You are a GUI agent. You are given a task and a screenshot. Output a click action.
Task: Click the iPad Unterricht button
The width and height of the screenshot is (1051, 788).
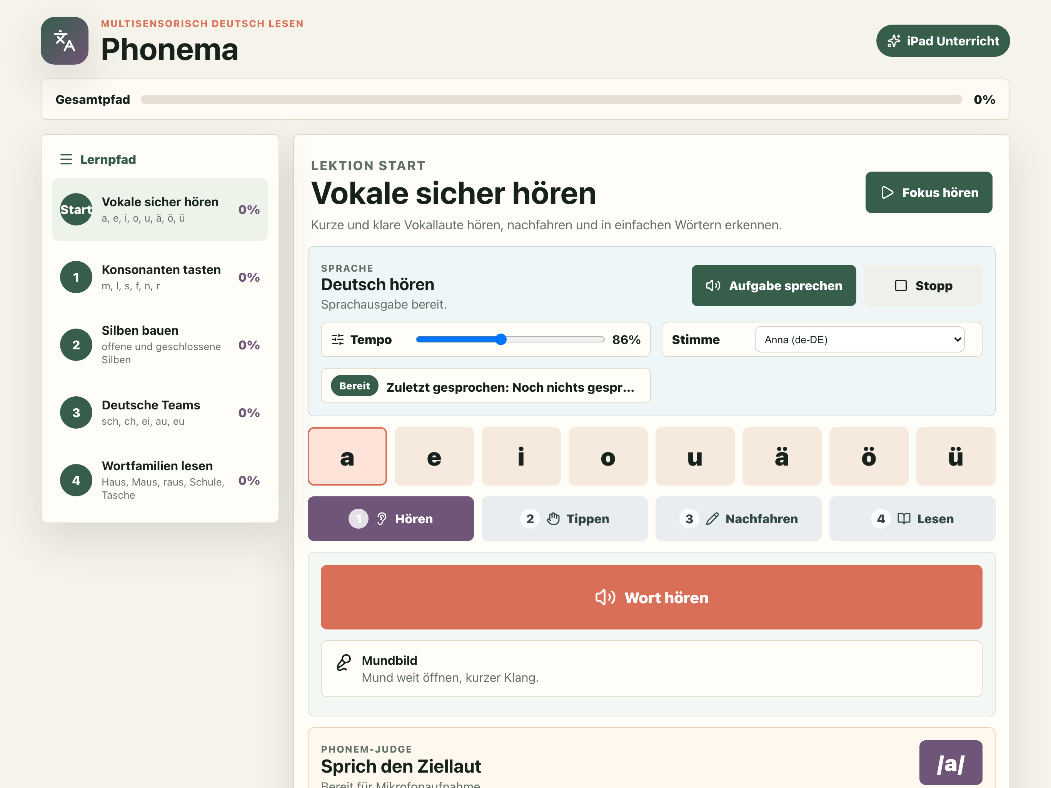(943, 41)
